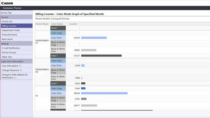Click the Counter column header
Image resolution: width=210 pixels, height=118 pixels.
click(x=73, y=24)
